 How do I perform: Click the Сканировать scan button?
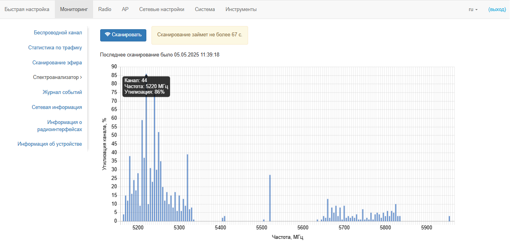click(x=123, y=35)
